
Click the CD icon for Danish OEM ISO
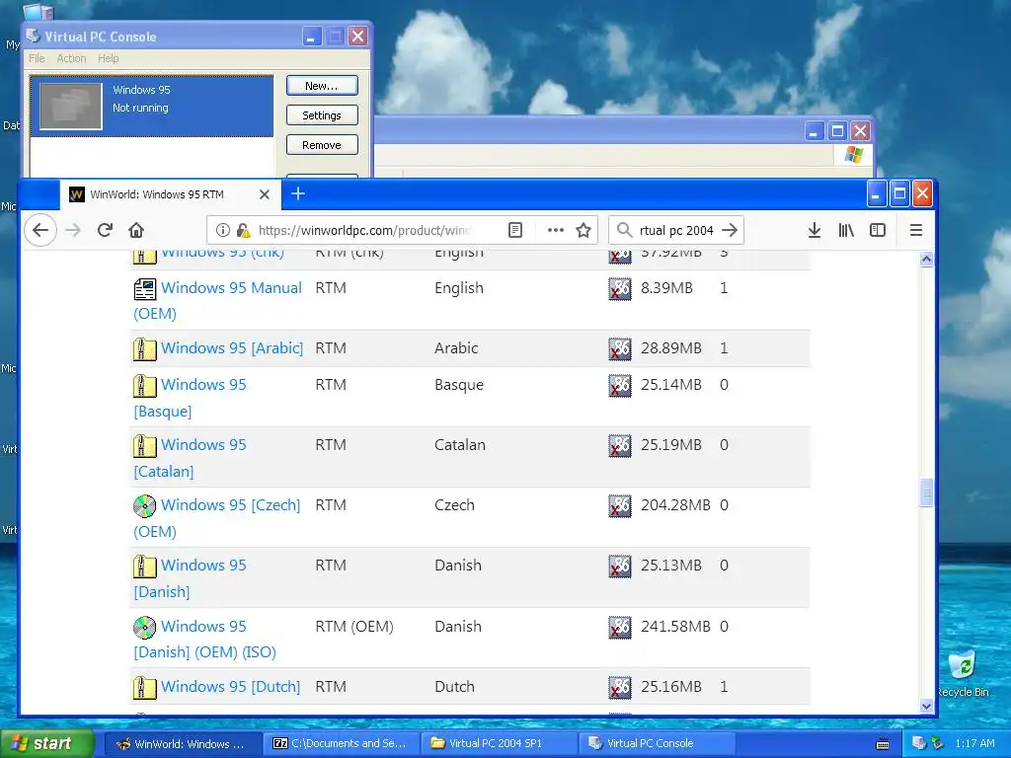tap(144, 627)
